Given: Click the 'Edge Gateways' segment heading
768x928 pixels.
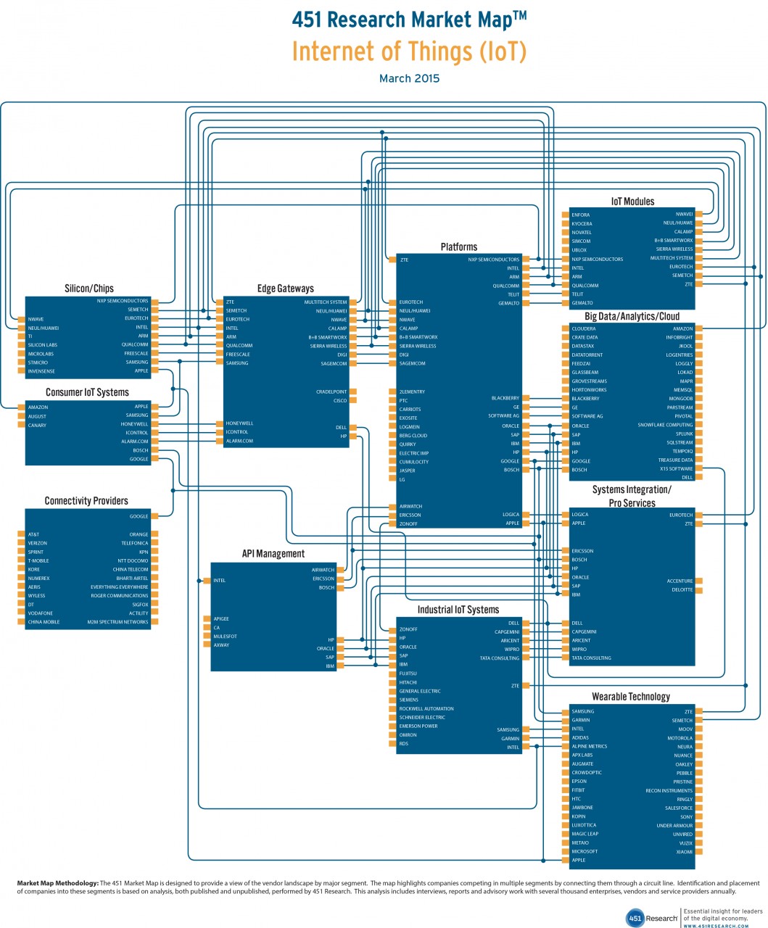Looking at the screenshot, I should coord(286,289).
